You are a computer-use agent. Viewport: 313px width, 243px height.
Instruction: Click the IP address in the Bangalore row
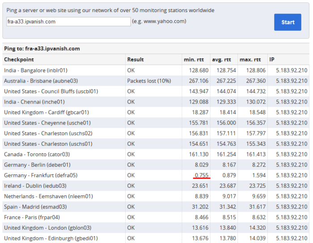pyautogui.click(x=292, y=71)
